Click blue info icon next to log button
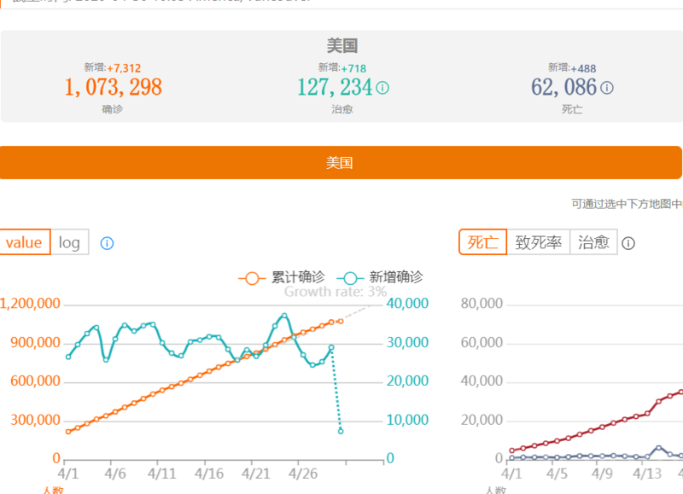Viewport: 683px width, 494px height. [107, 243]
